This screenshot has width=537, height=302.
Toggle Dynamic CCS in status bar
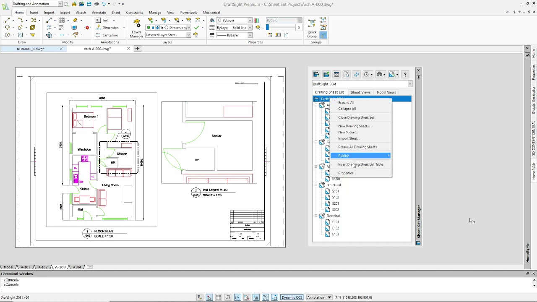tap(292, 297)
